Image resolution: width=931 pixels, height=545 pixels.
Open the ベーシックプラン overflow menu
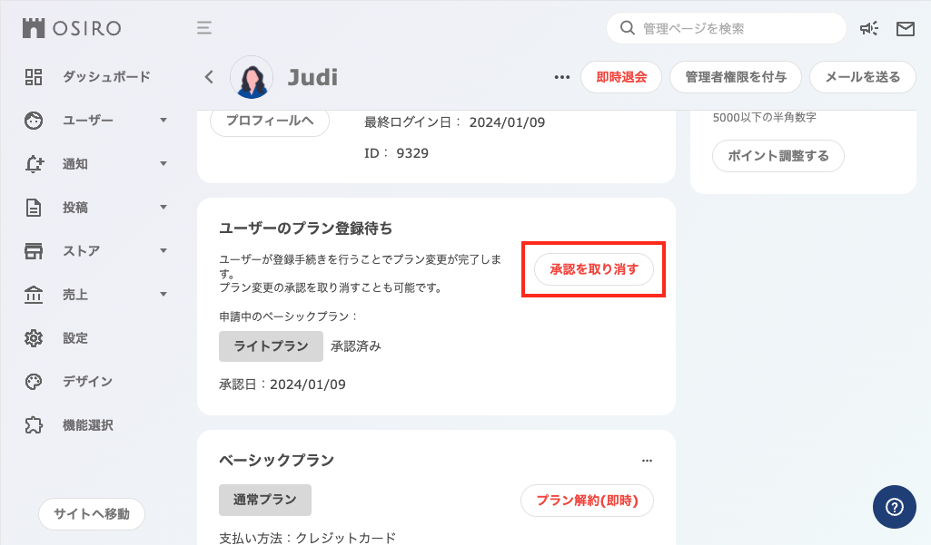647,461
